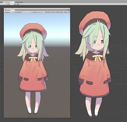Open the Free Aspect dropdown

pos(23,12)
